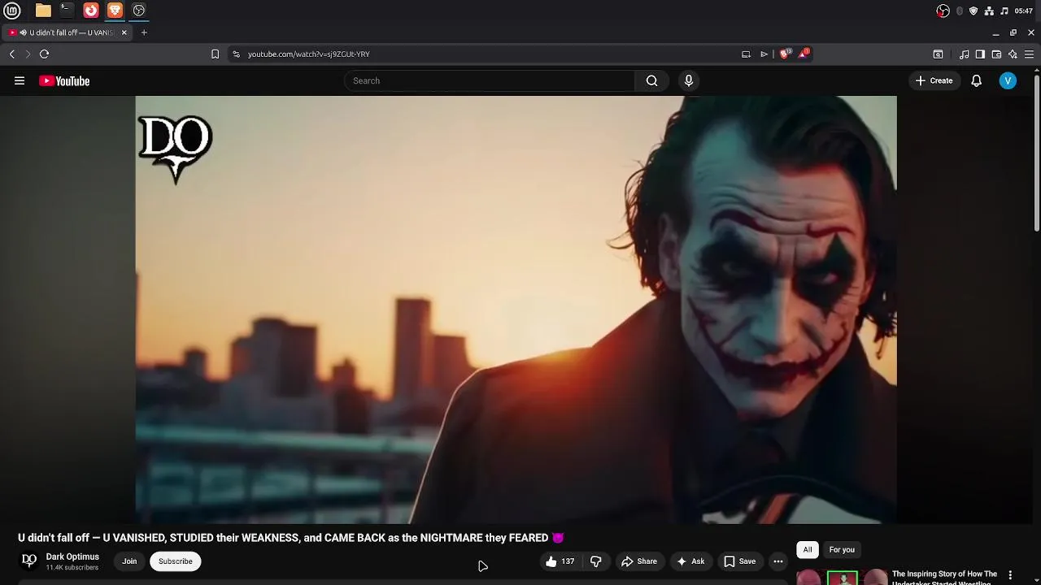Open options for the Undertaker suggested video
This screenshot has width=1041, height=585.
(x=1010, y=575)
